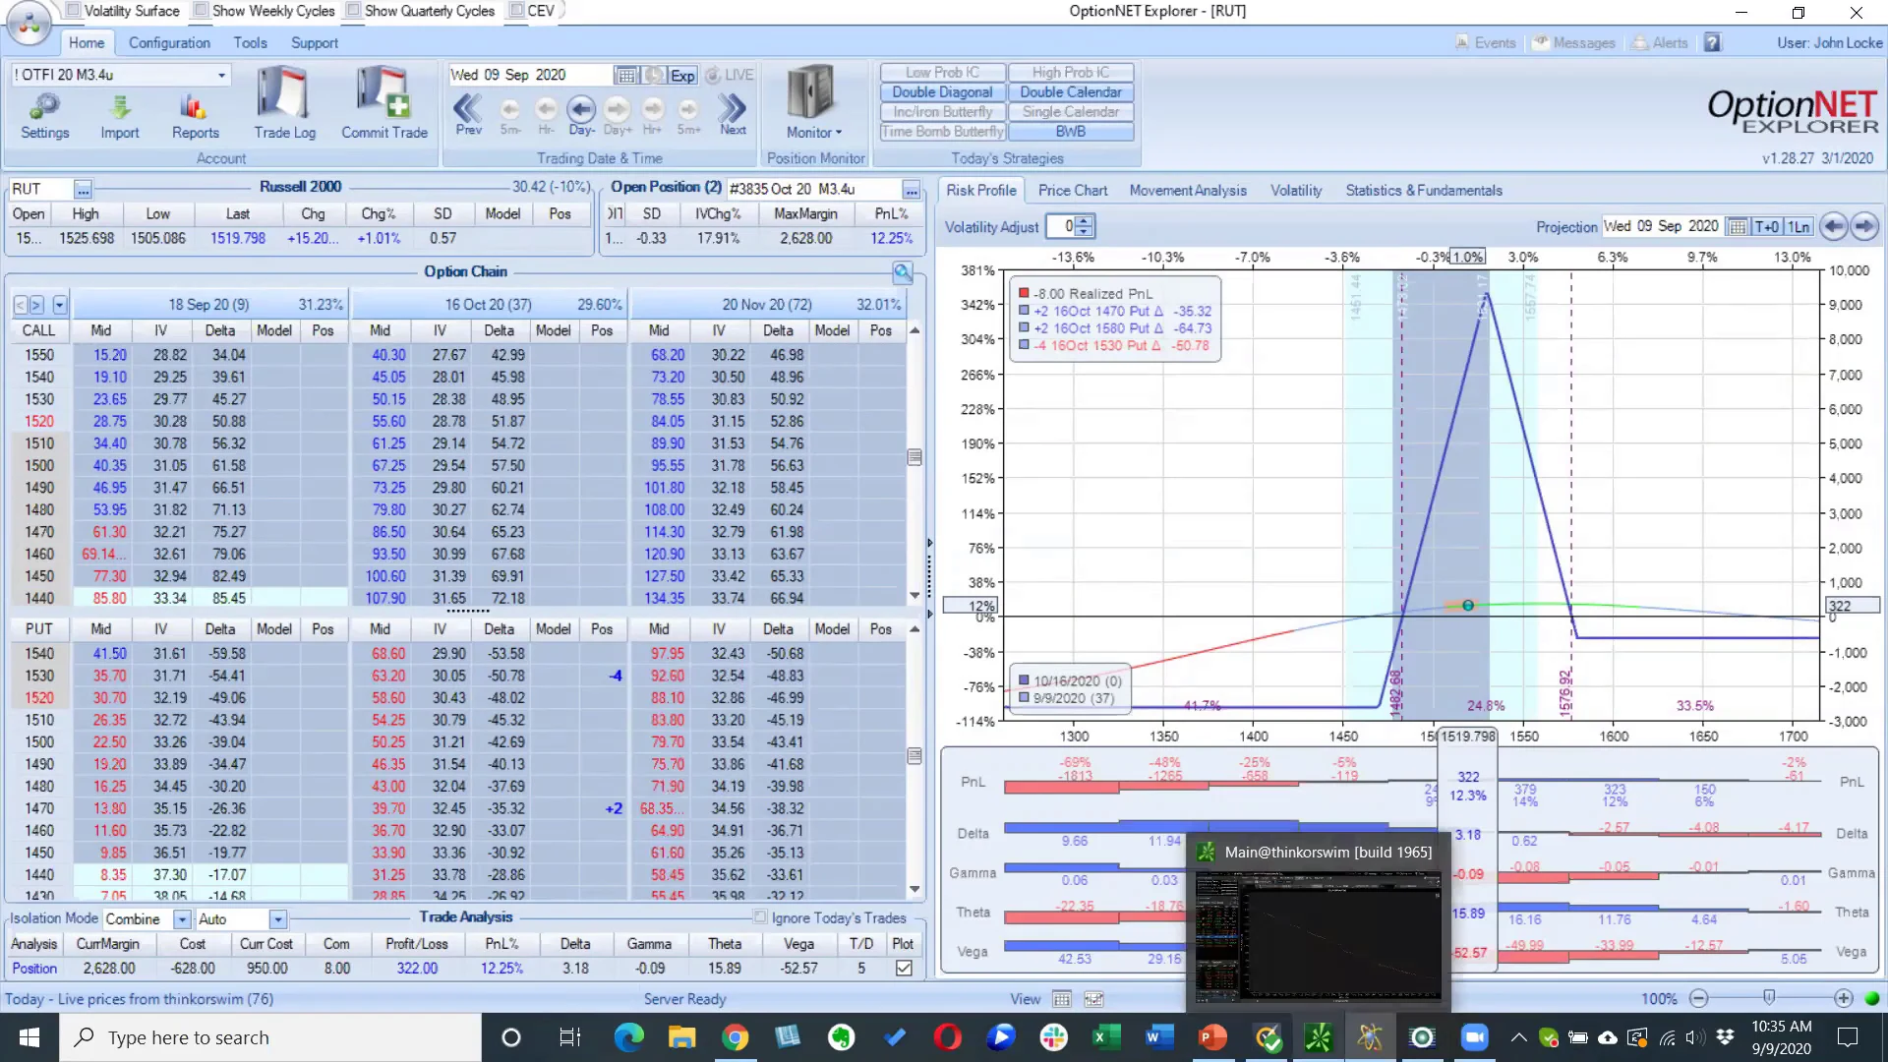
Task: Open the Alerts panel
Action: point(1660,43)
